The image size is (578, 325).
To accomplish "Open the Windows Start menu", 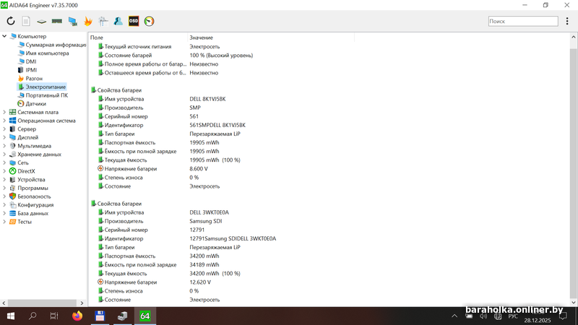I will coord(11,316).
